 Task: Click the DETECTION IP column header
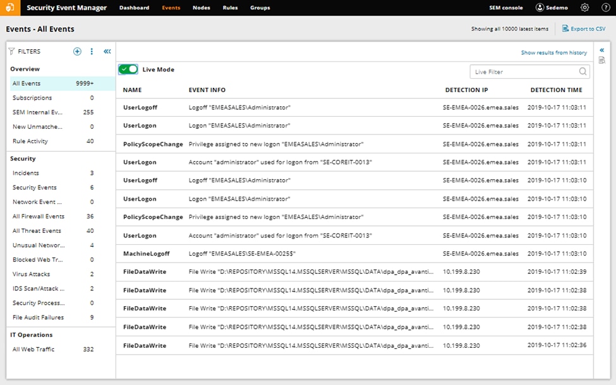(466, 90)
